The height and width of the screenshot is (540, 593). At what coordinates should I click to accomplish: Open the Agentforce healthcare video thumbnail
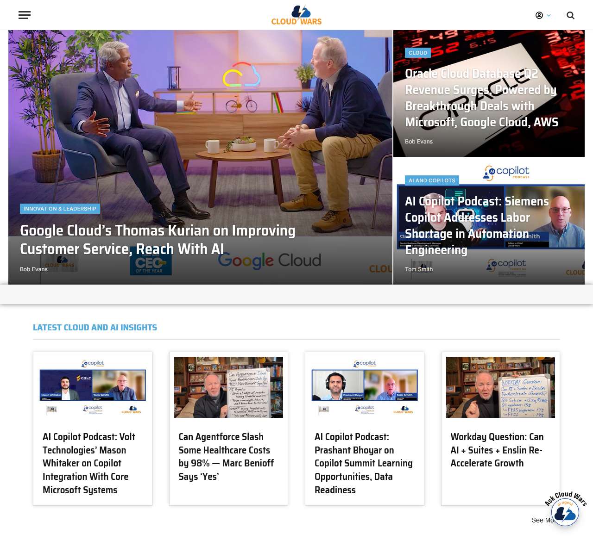click(228, 387)
